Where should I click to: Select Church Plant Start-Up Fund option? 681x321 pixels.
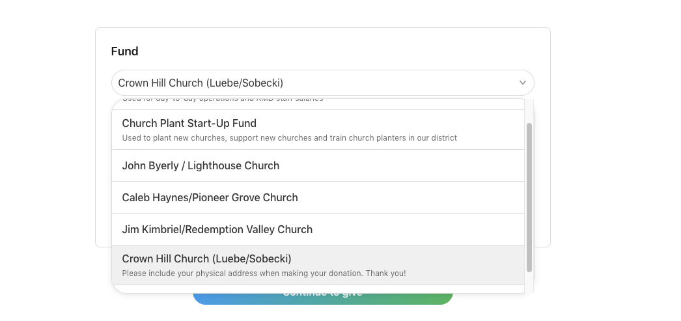(189, 124)
